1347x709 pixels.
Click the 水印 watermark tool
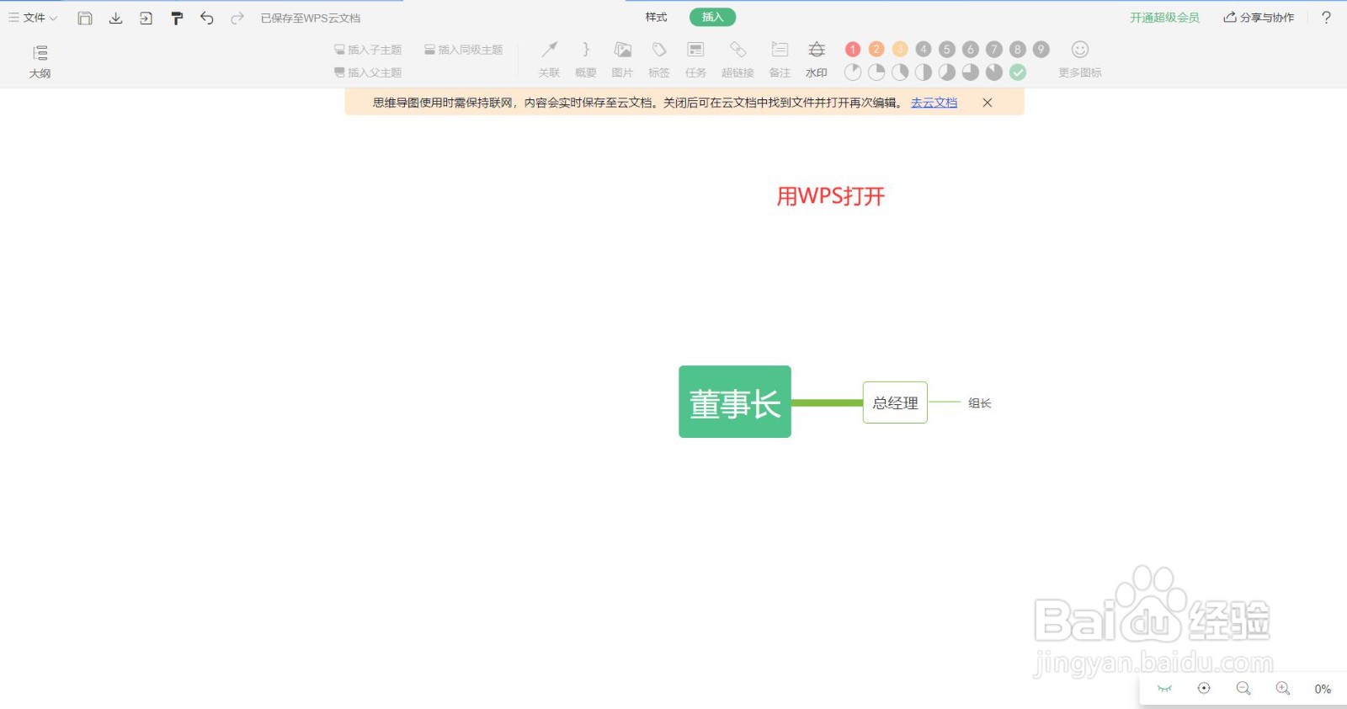[x=817, y=60]
